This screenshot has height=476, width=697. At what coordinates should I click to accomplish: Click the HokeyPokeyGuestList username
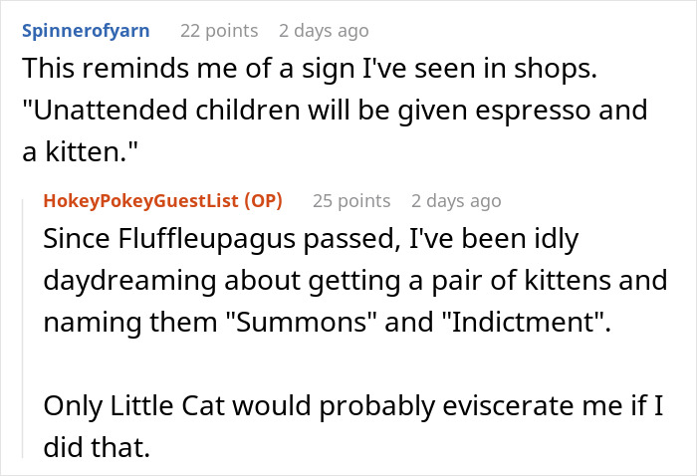143,201
